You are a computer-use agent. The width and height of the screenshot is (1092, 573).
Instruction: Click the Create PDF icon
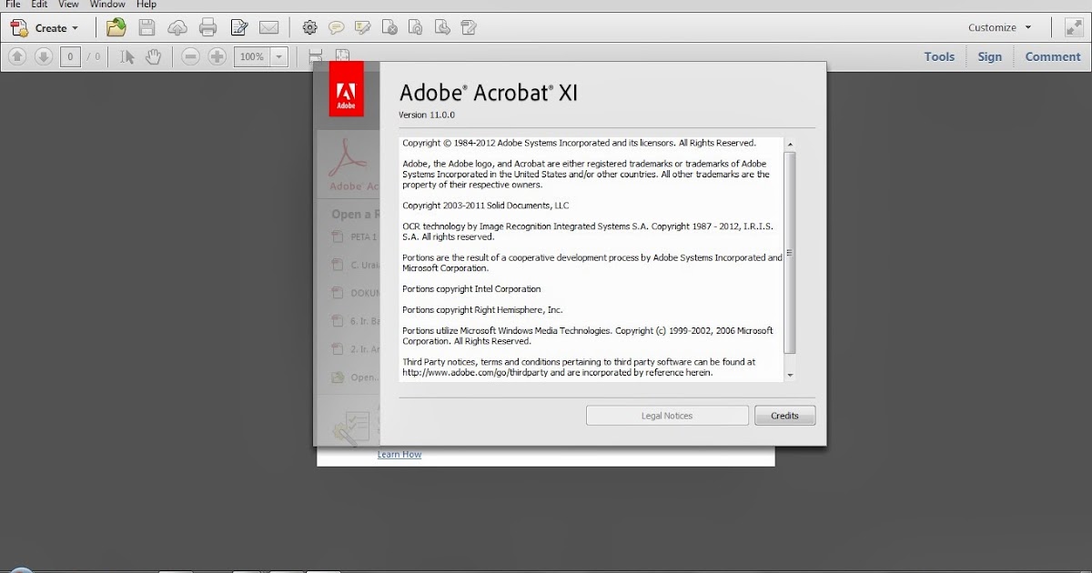coord(19,27)
